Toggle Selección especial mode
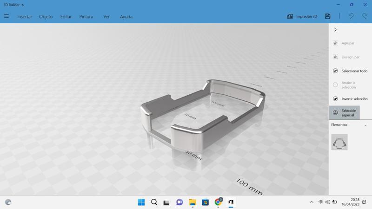372x209 pixels. (x=345, y=113)
